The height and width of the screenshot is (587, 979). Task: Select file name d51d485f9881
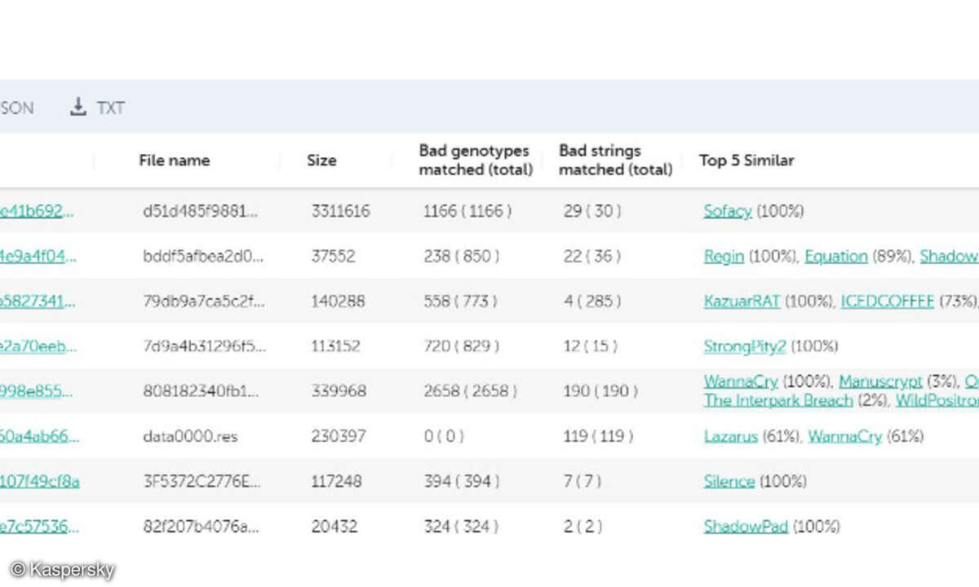(x=200, y=211)
